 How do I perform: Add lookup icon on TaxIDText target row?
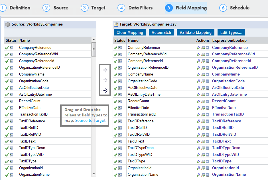coord(203,142)
